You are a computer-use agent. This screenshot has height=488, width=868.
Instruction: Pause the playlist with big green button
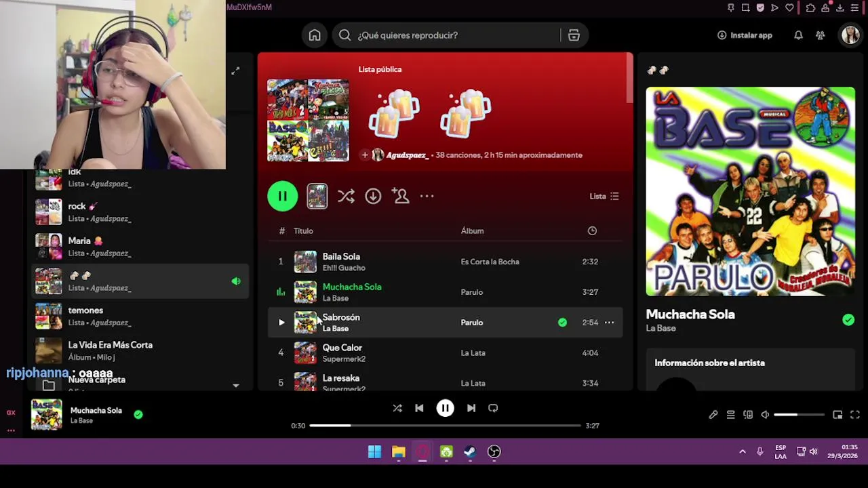(282, 197)
